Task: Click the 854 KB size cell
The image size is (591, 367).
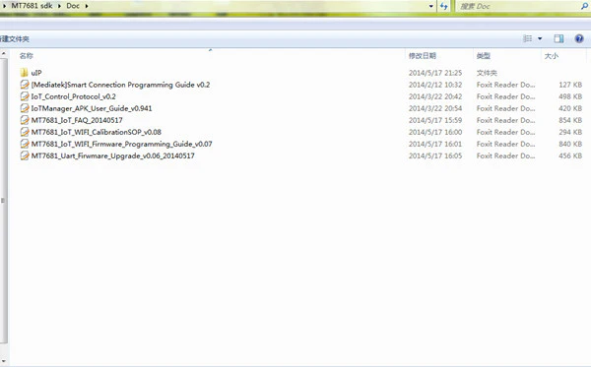Action: coord(570,120)
